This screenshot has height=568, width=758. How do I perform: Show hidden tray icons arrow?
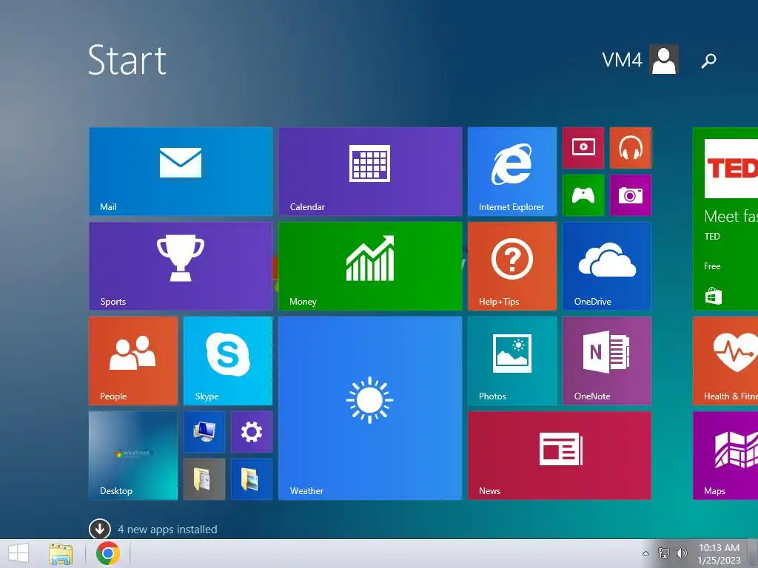pyautogui.click(x=645, y=553)
